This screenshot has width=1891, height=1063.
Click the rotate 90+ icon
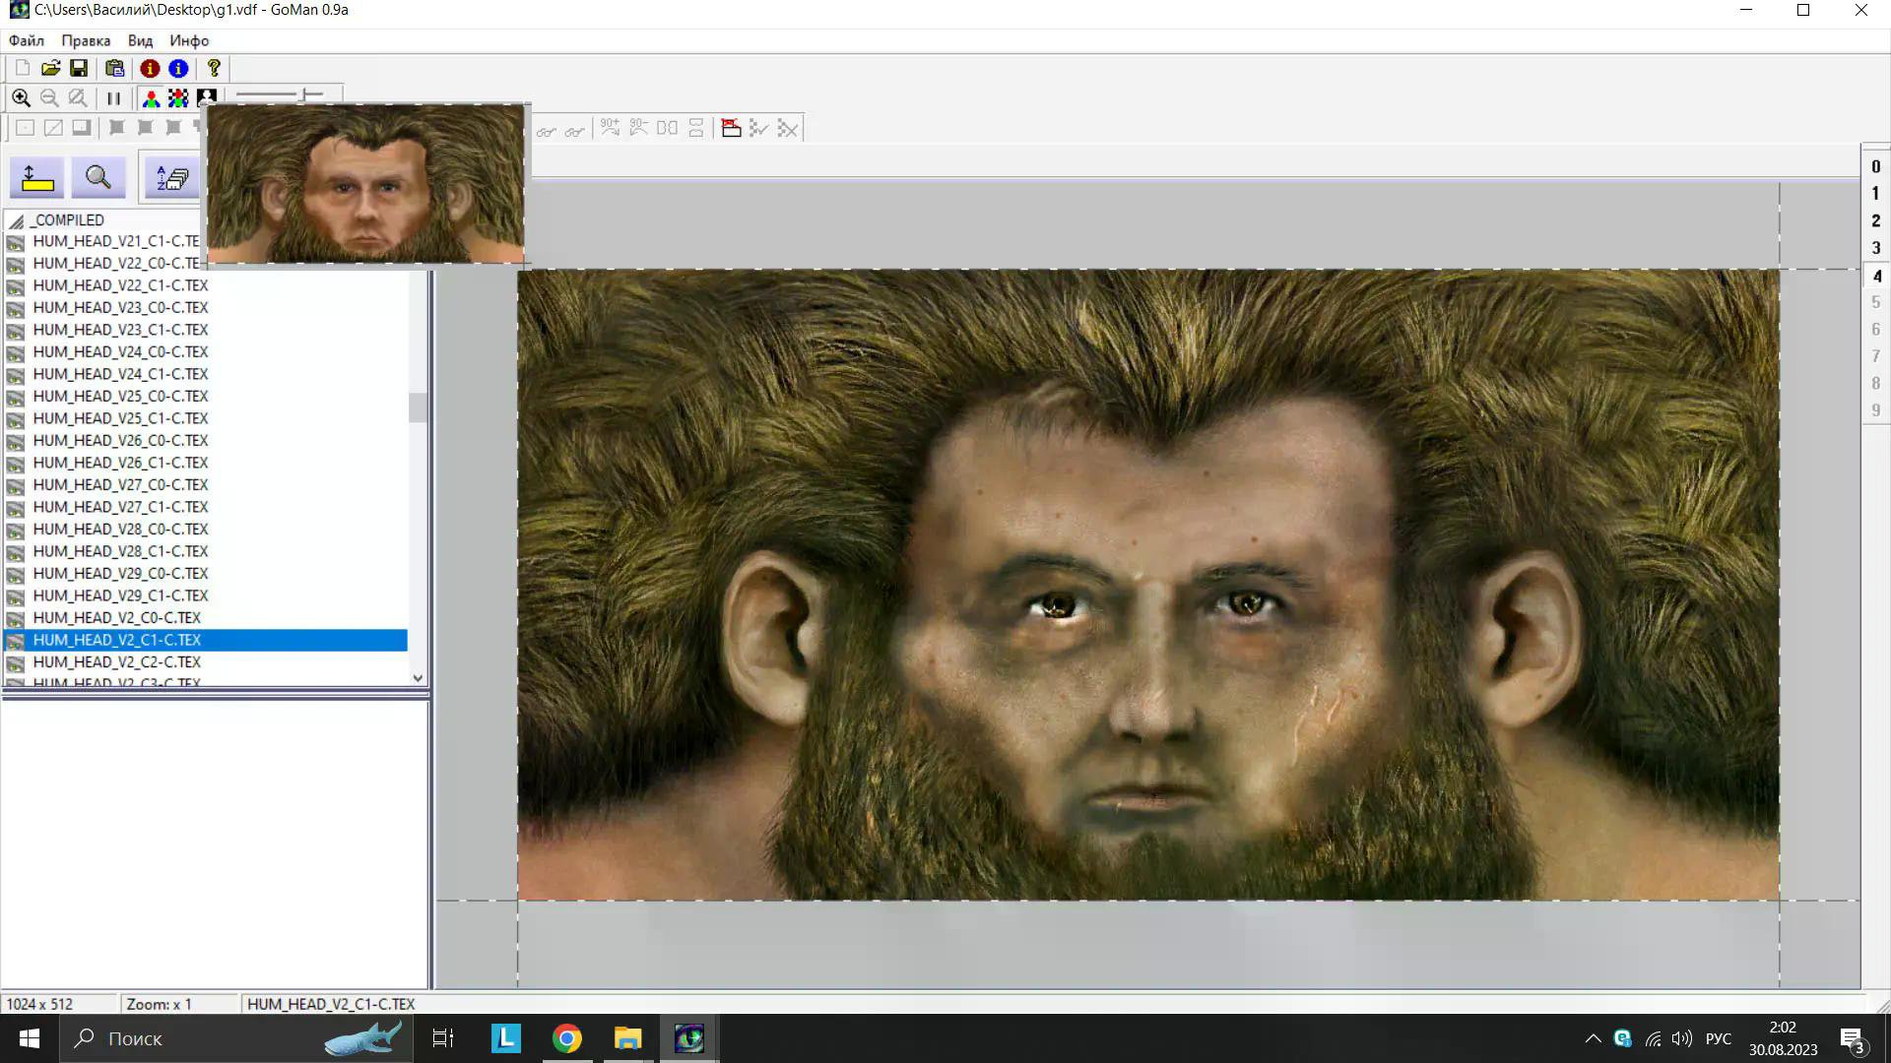tap(610, 128)
